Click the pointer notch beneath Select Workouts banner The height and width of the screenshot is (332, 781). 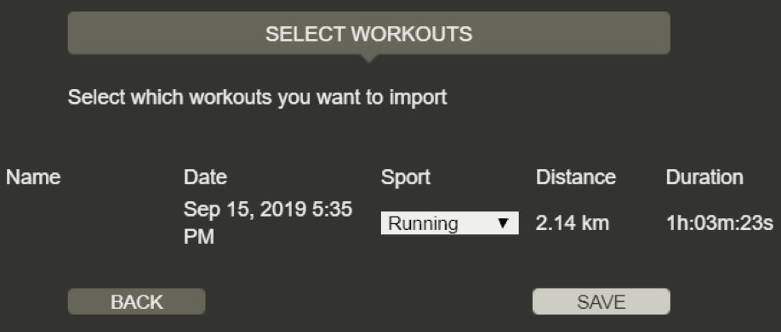pos(368,58)
